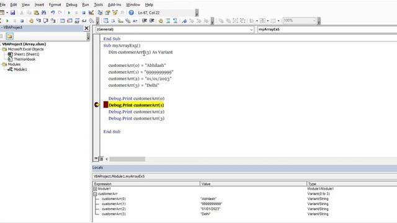Open the Insert menu
This screenshot has width=397, height=223.
pyautogui.click(x=39, y=4)
